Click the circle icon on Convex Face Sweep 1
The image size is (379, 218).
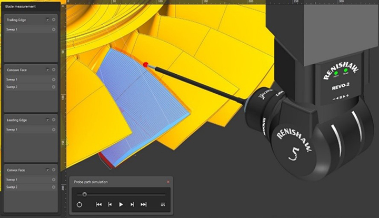click(x=54, y=180)
